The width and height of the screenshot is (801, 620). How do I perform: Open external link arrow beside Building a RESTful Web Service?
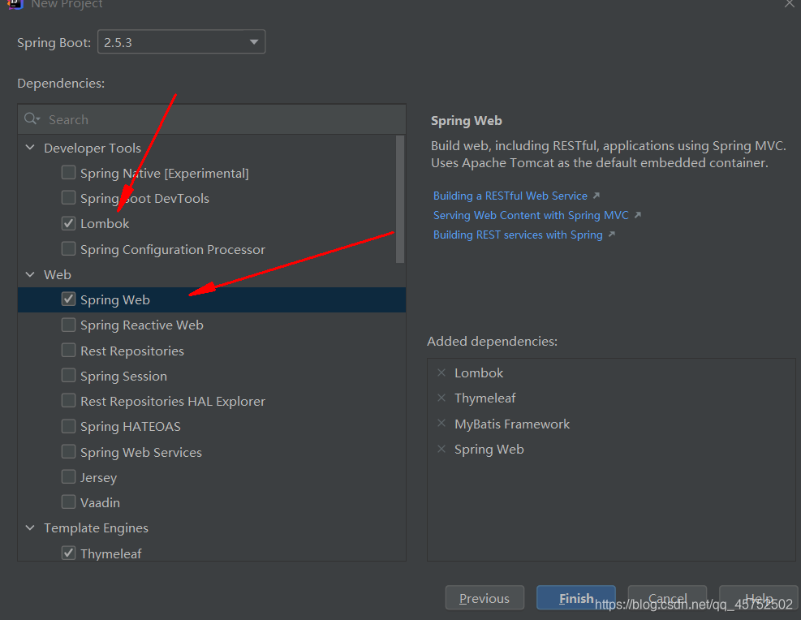pyautogui.click(x=596, y=196)
